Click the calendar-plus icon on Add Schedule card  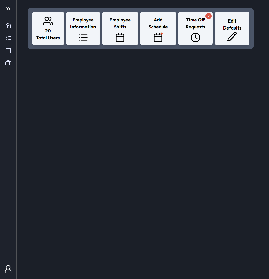click(158, 37)
